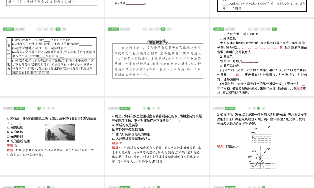
Task: Switch to the 自主测试 tab on top-middle slide
Action: (x=125, y=29)
